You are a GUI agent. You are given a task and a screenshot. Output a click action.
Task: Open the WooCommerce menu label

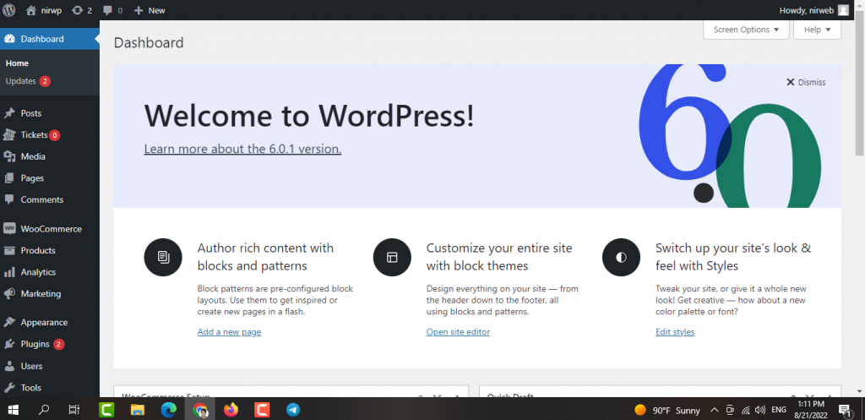(x=52, y=228)
